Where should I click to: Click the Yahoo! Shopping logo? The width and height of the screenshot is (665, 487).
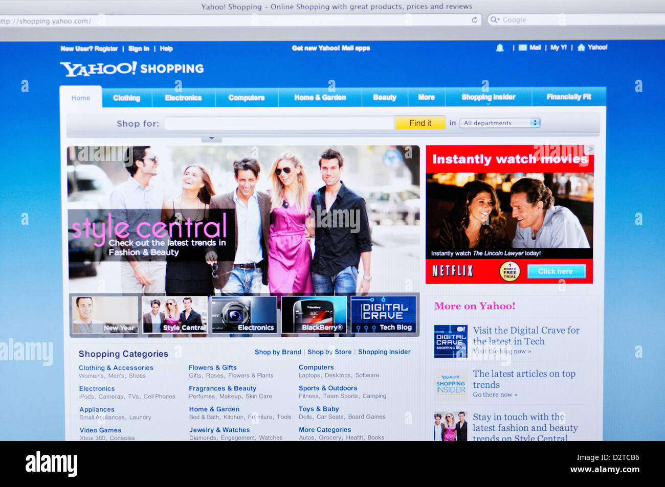[x=132, y=68]
